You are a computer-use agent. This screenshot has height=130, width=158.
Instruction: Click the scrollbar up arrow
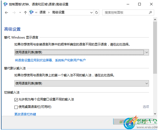pyautogui.click(x=155, y=20)
